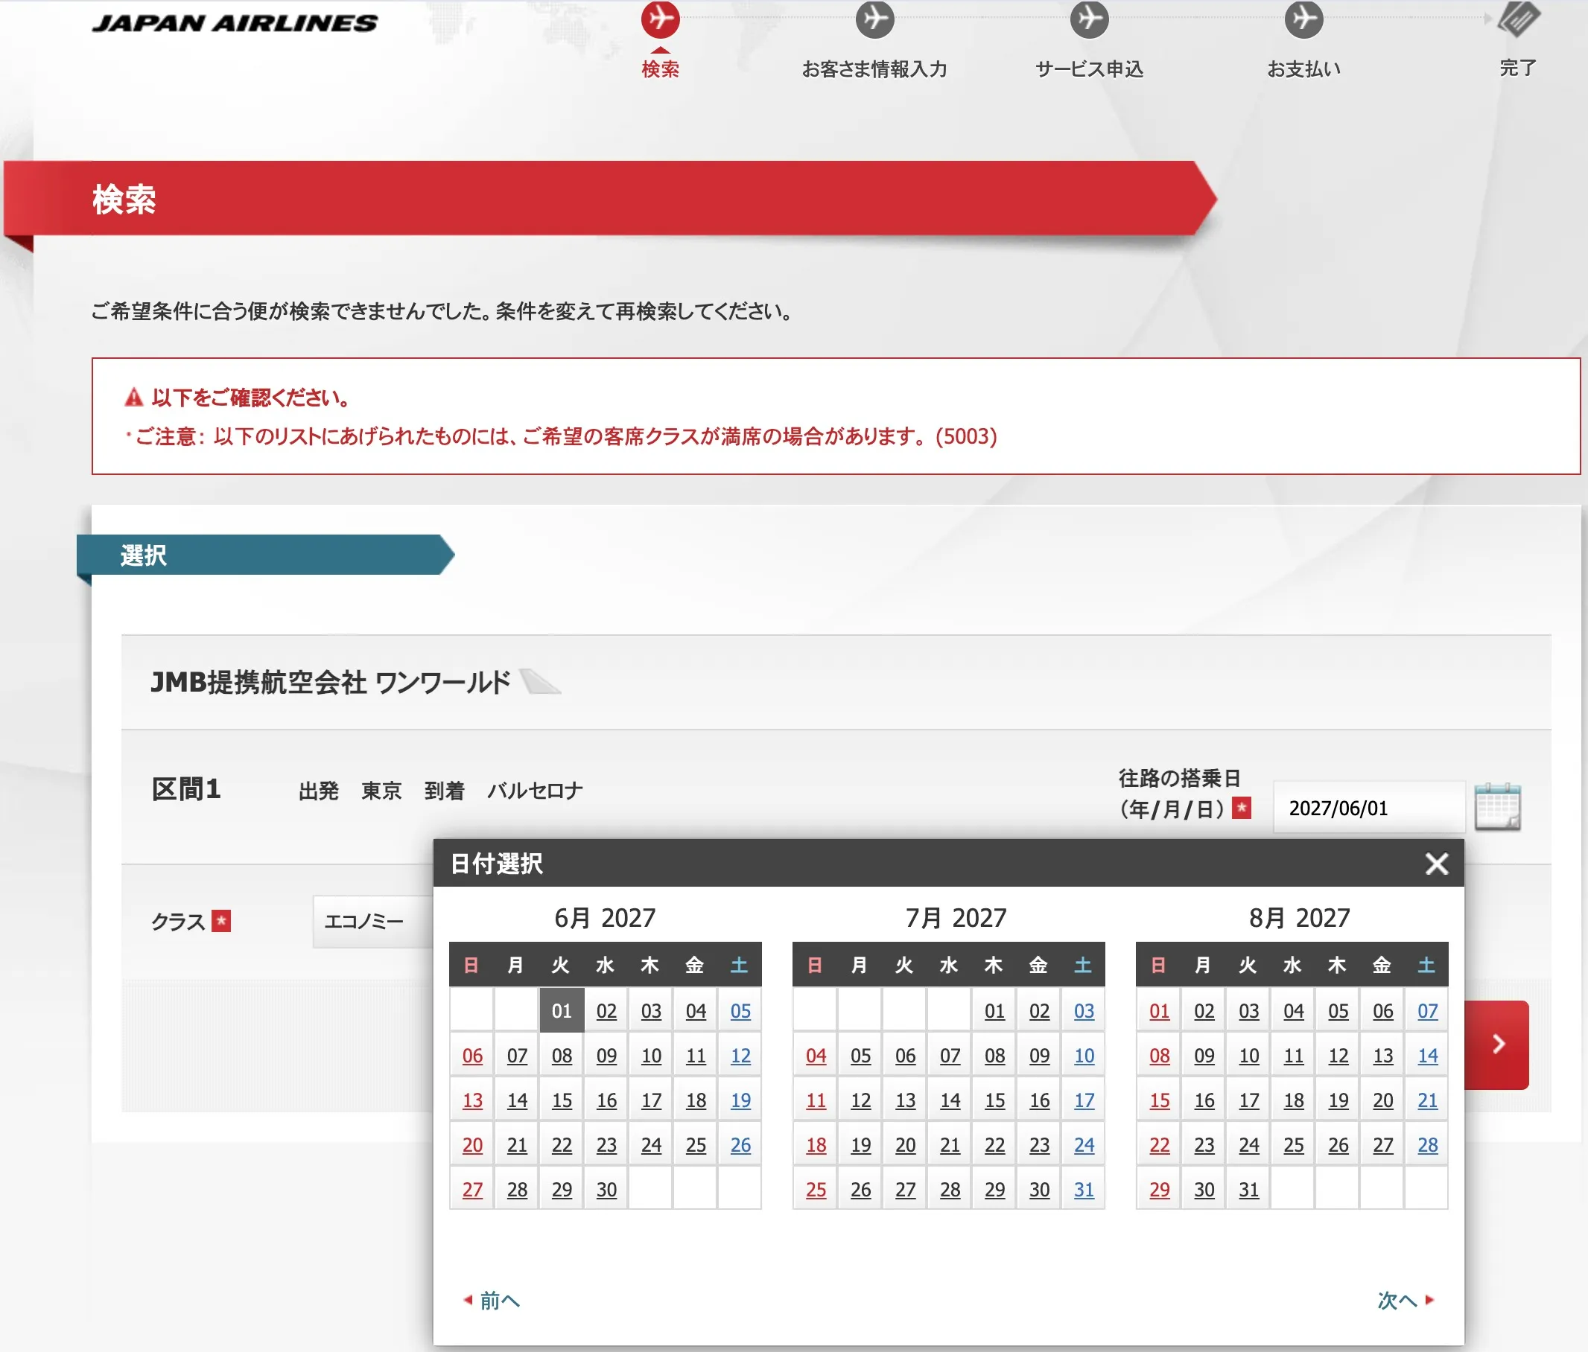Select August 01 2027 in calendar
Image resolution: width=1588 pixels, height=1352 pixels.
click(1160, 1011)
